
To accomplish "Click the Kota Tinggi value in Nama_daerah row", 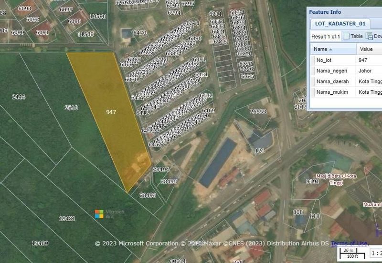I will click(370, 81).
